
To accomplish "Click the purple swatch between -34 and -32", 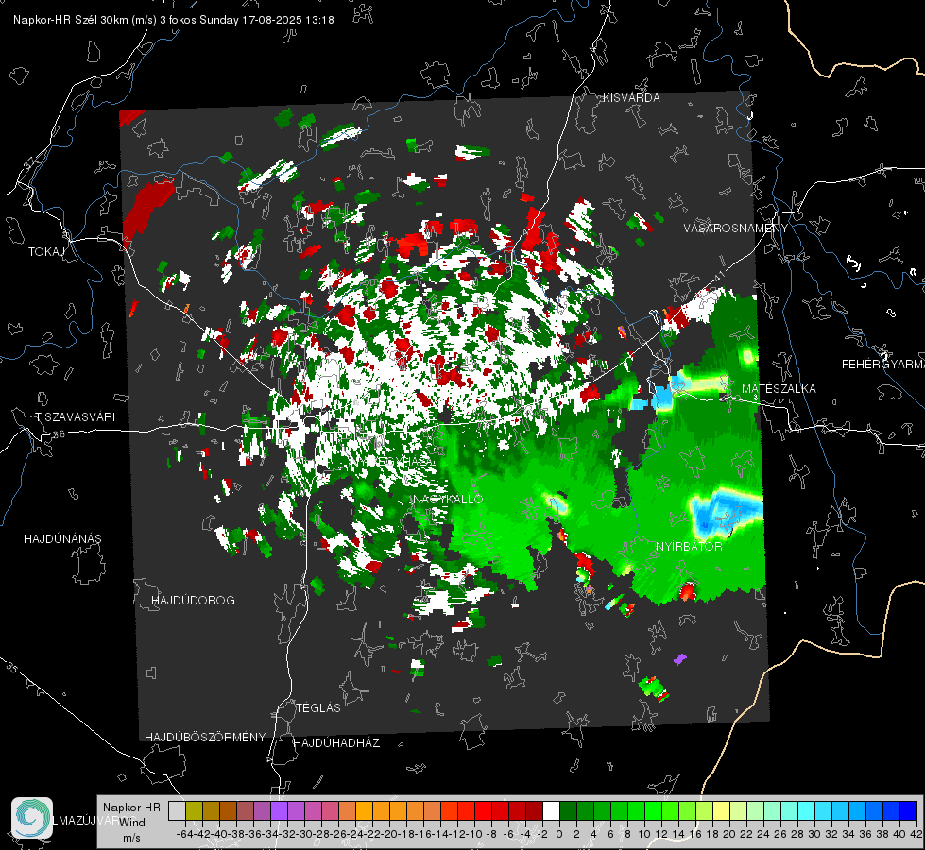I will click(x=279, y=810).
